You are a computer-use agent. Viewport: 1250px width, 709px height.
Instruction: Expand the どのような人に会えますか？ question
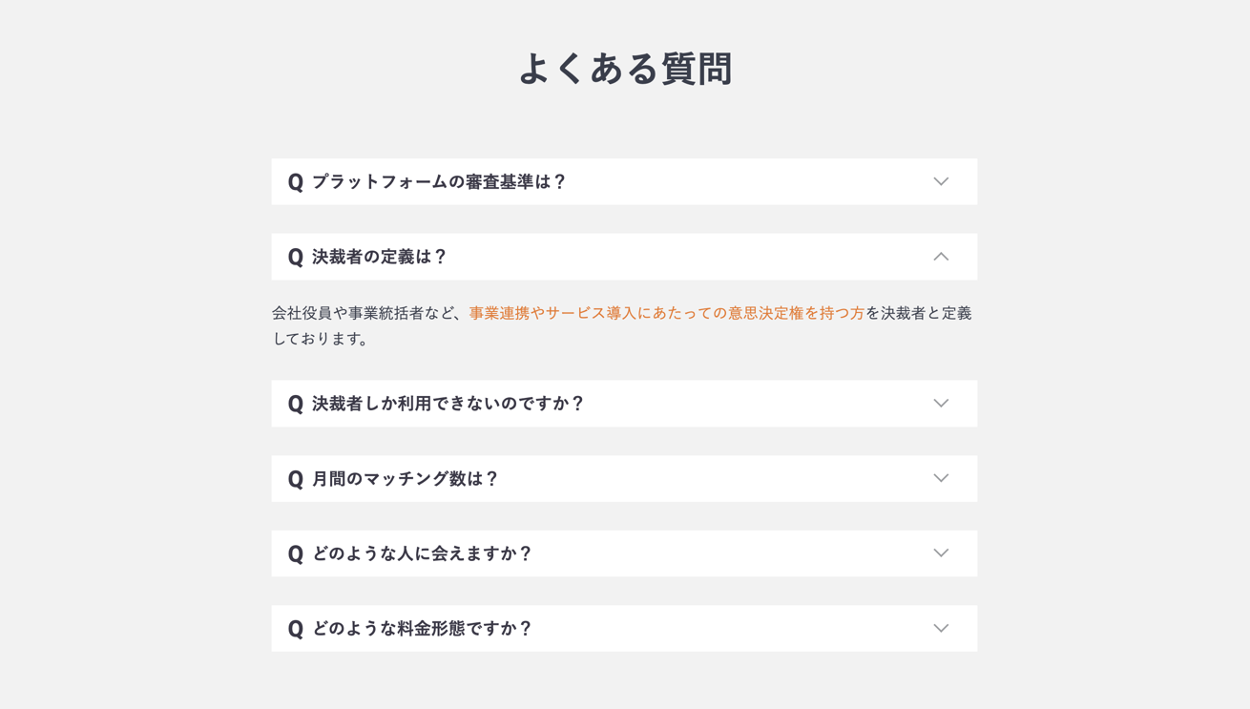tap(624, 553)
